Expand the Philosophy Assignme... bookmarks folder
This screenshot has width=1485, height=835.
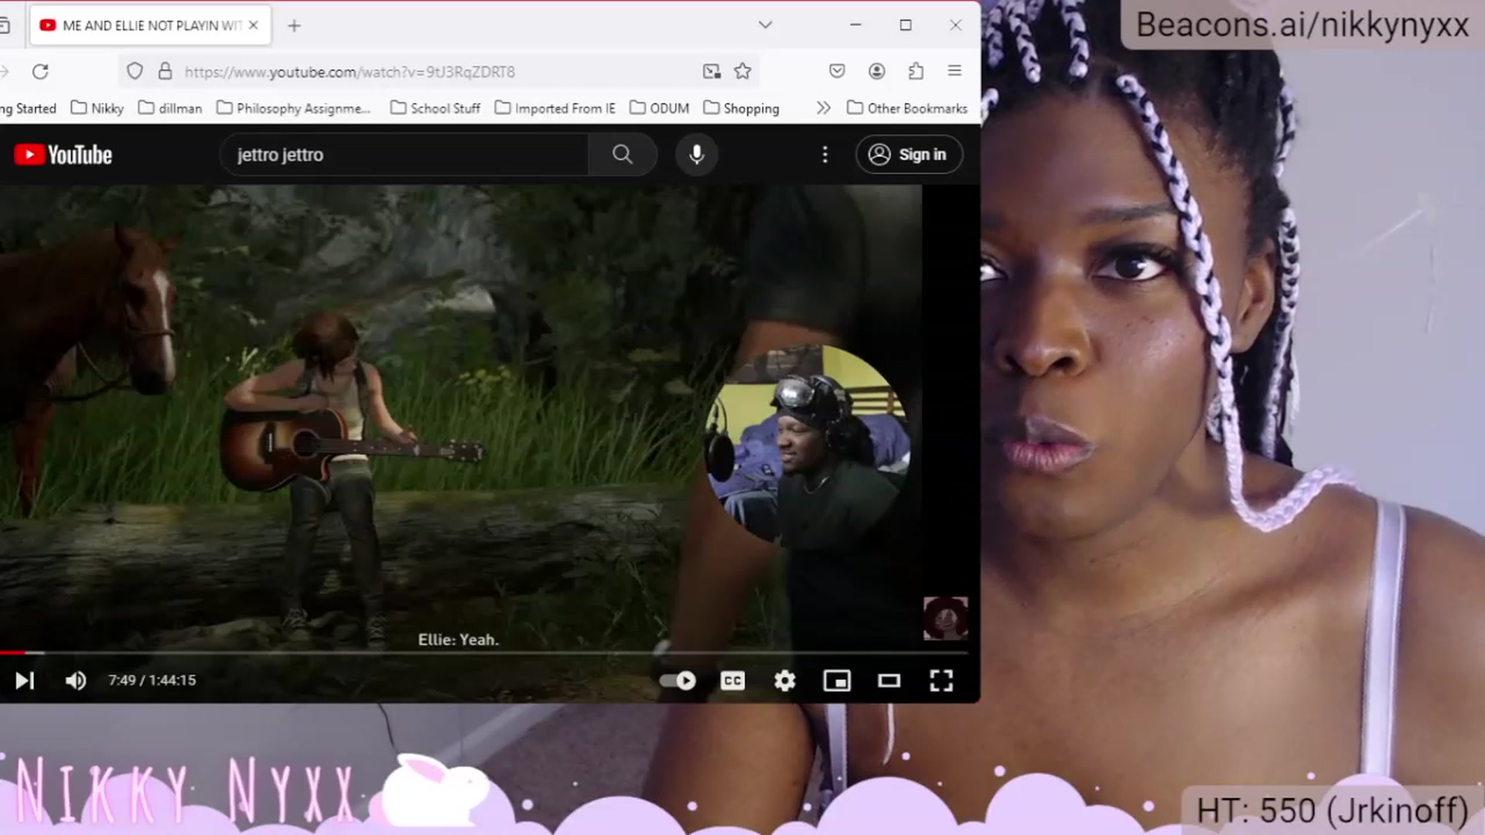coord(294,108)
